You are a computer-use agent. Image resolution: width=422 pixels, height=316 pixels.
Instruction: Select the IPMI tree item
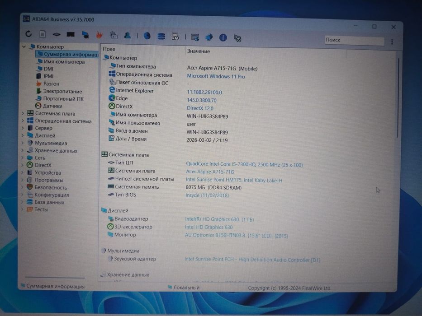coord(48,76)
